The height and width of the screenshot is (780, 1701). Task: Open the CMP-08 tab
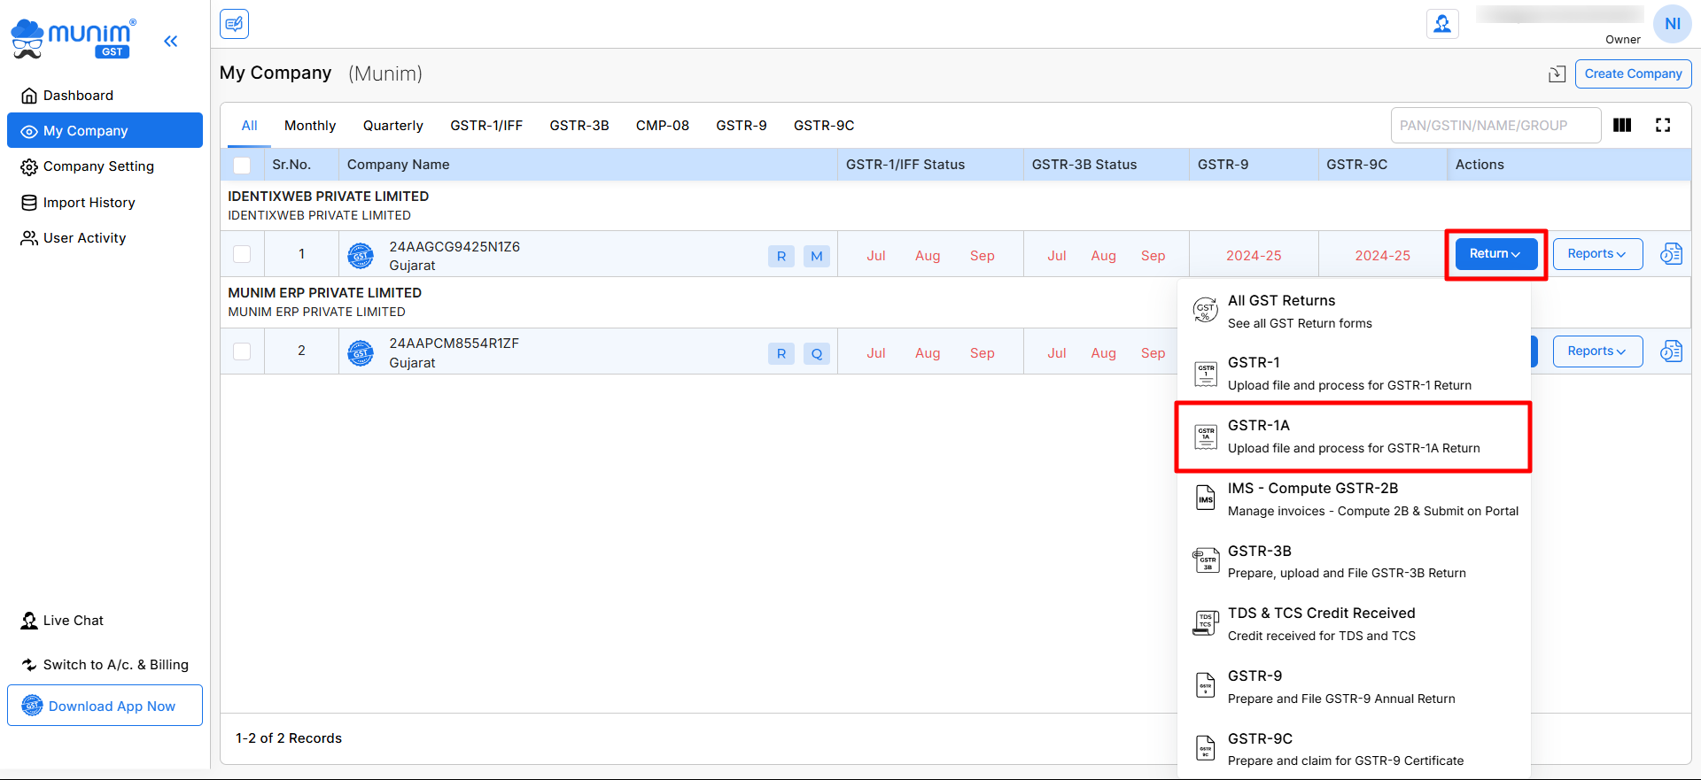click(x=663, y=126)
